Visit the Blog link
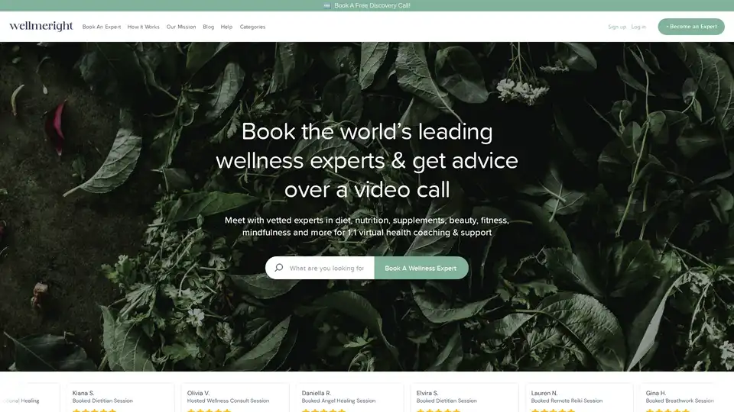The height and width of the screenshot is (412, 734). (x=208, y=27)
